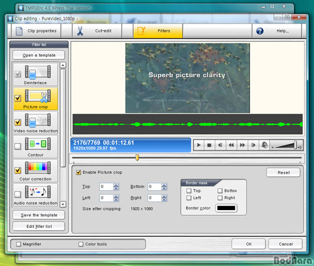Click the Cancel button

click(x=285, y=244)
